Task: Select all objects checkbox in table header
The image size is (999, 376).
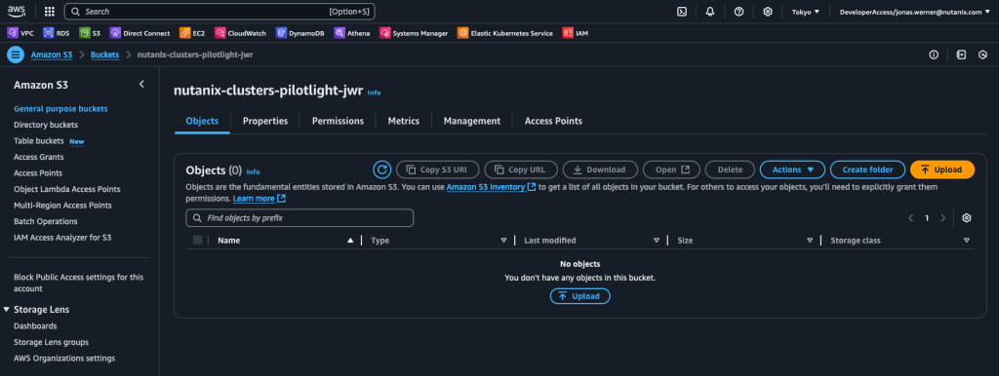Action: pos(197,240)
